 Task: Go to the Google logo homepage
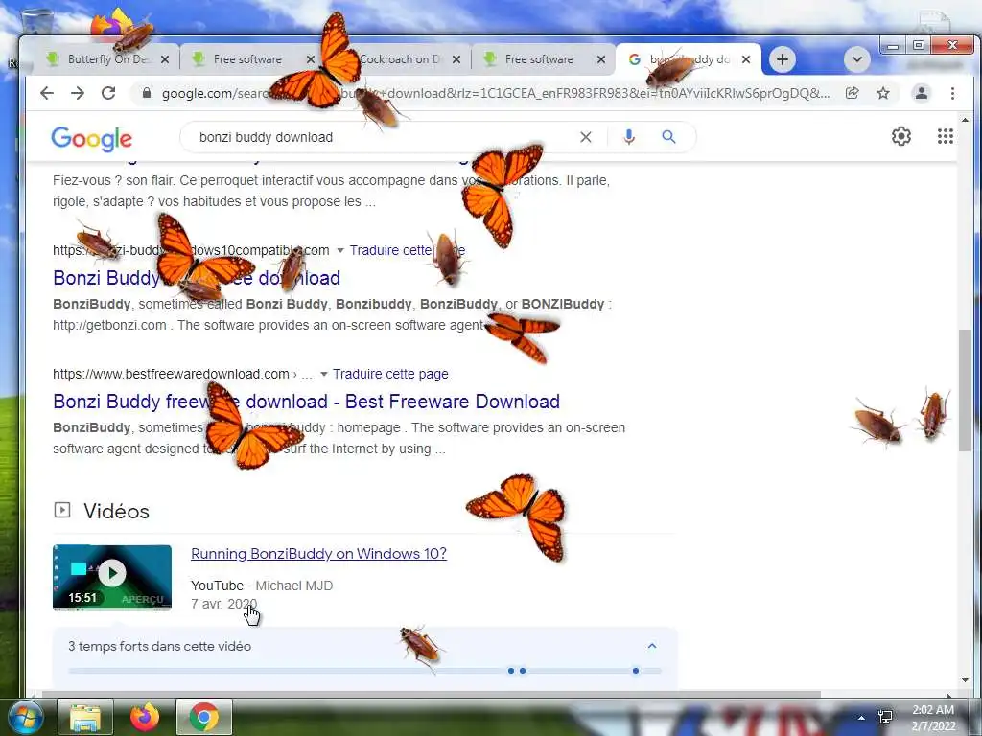point(91,138)
